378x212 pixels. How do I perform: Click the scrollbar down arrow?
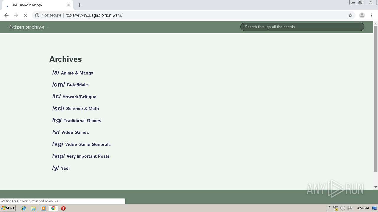[x=376, y=187]
